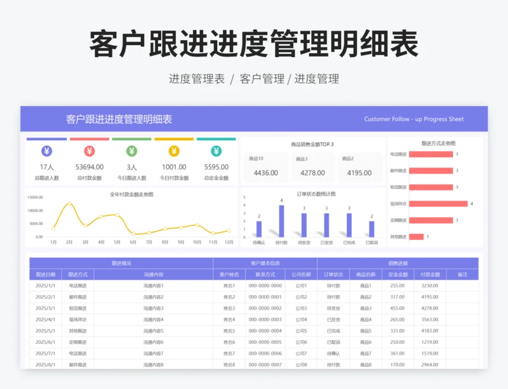This screenshot has width=508, height=389.
Task: Click the Customer Follow-up Progress Sheet banner text
Action: click(x=414, y=119)
